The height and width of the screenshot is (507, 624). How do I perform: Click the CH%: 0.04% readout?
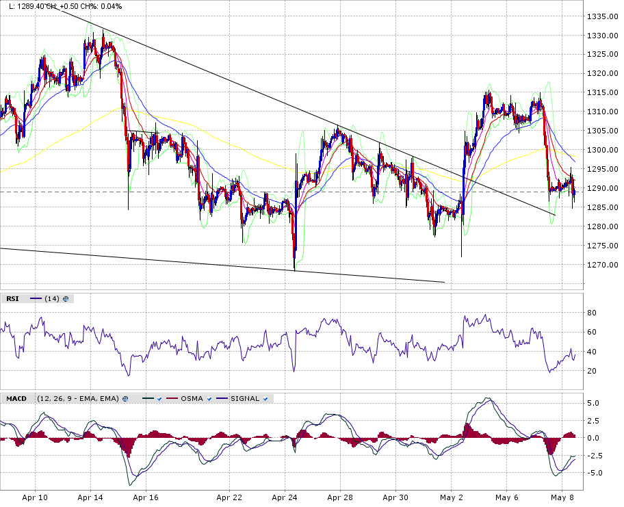(100, 6)
